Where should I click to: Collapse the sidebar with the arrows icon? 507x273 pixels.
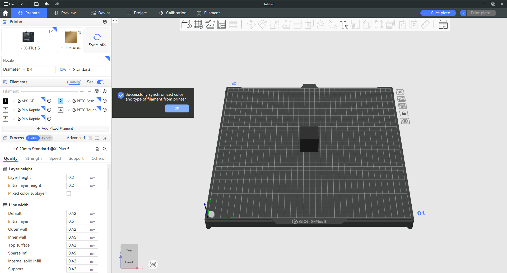coord(115,20)
